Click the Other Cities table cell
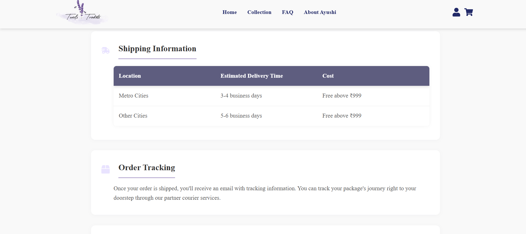 point(133,116)
